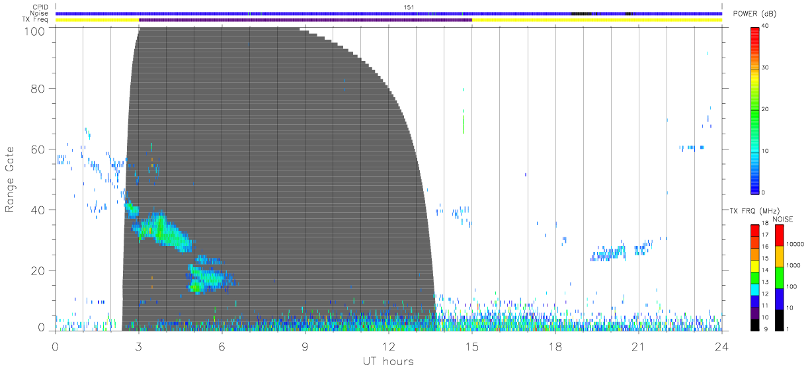Click the POWER (dB) colorbar title
The height and width of the screenshot is (375, 812).
(x=754, y=14)
